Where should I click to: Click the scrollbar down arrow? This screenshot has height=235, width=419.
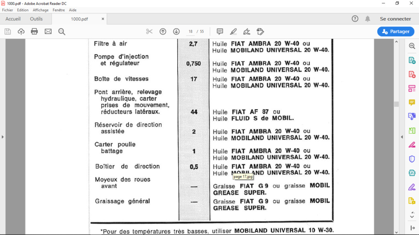point(396,232)
